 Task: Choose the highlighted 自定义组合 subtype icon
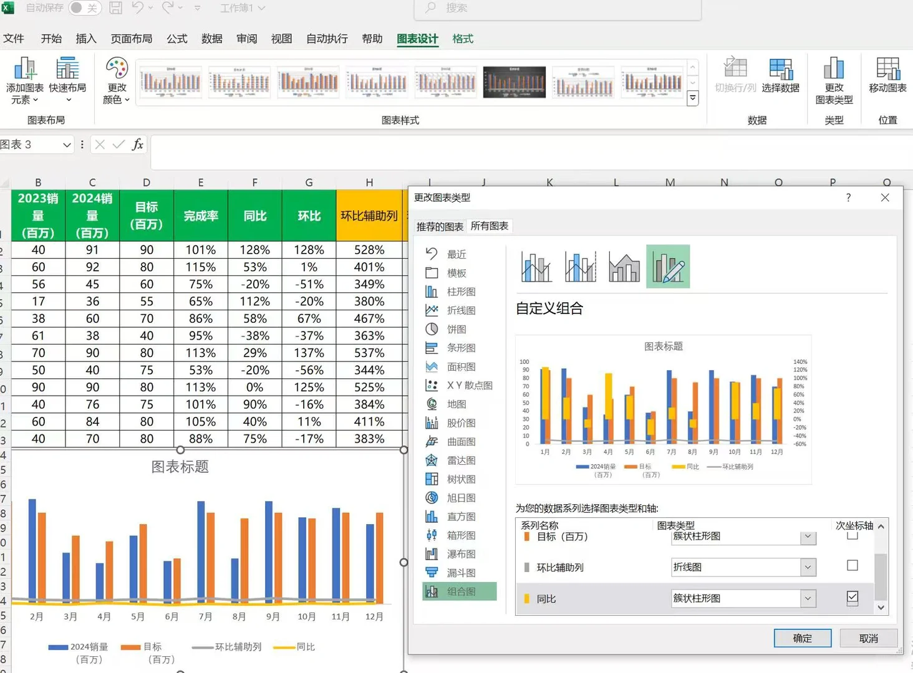[668, 267]
